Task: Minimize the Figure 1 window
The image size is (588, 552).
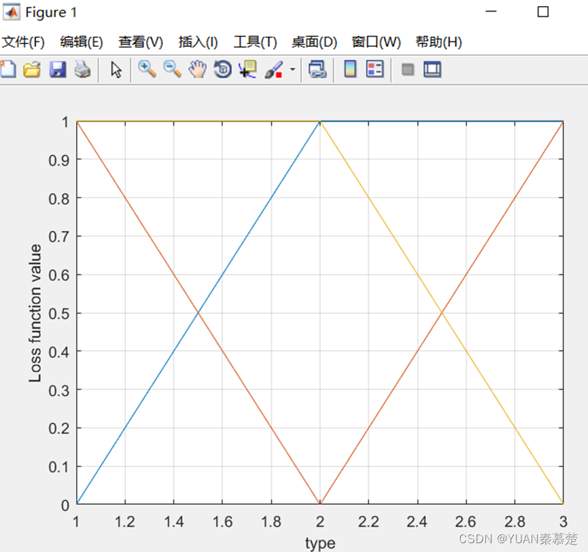Action: tap(491, 12)
